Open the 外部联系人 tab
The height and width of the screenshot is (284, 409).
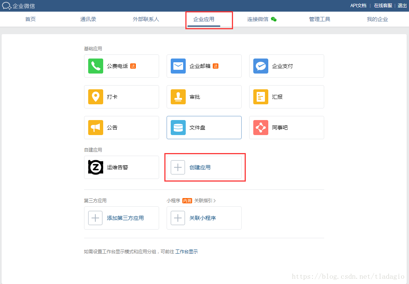[146, 19]
